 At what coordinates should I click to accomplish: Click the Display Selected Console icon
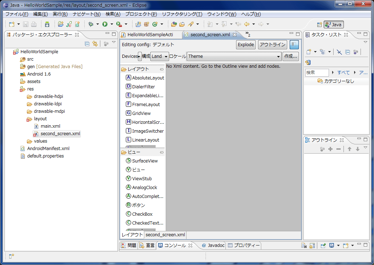point(331,245)
